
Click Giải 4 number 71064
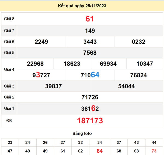(x=90, y=75)
